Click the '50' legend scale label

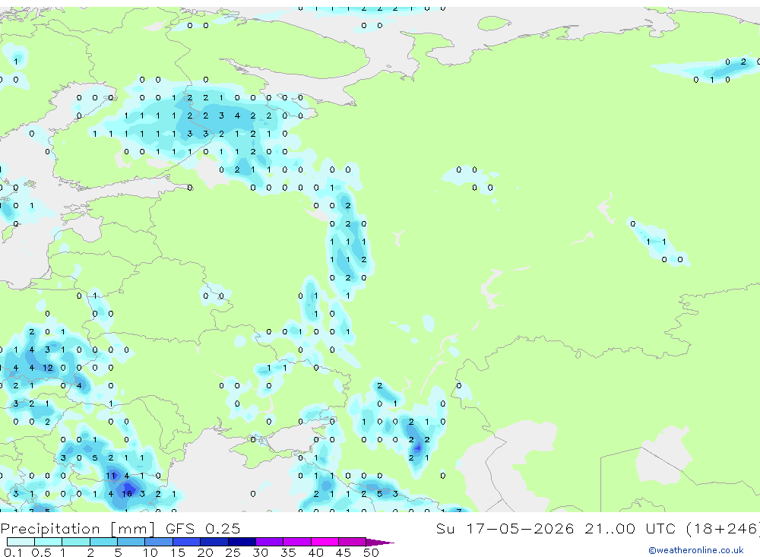click(x=371, y=552)
